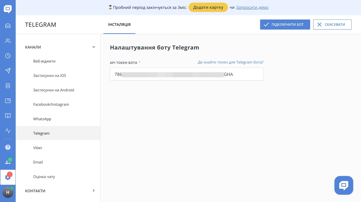Select Telegram channel in sidebar
The image size is (361, 202).
click(58, 133)
